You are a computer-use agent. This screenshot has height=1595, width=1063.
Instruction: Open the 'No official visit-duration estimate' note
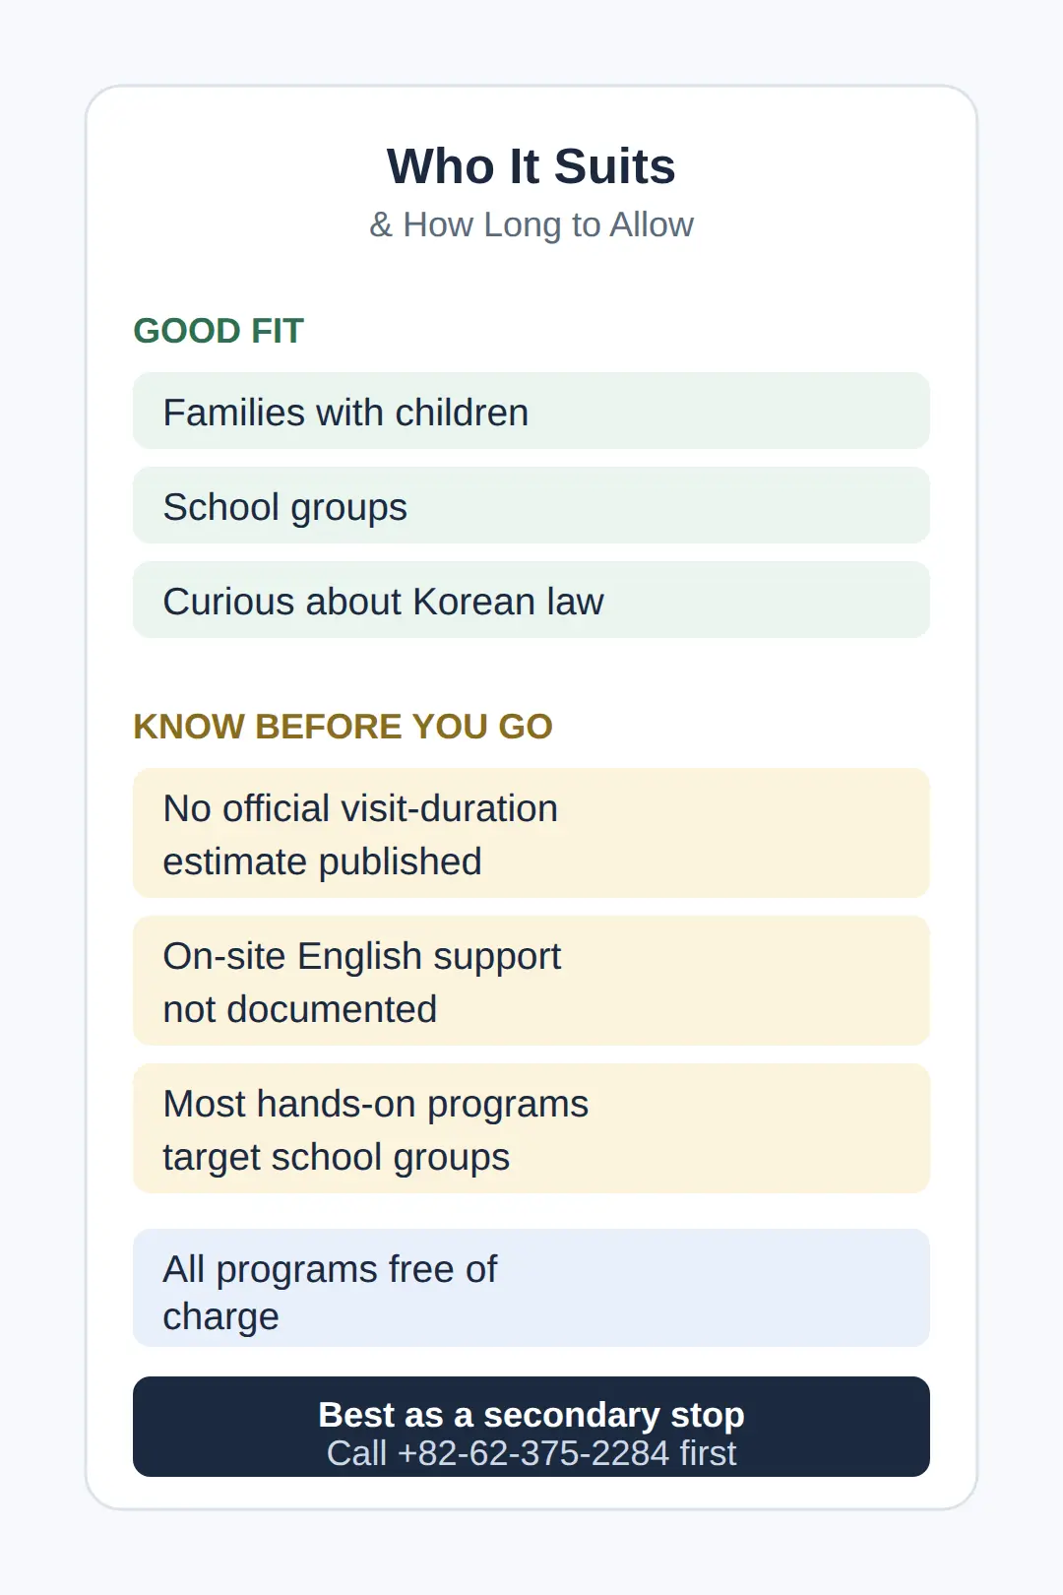(531, 833)
